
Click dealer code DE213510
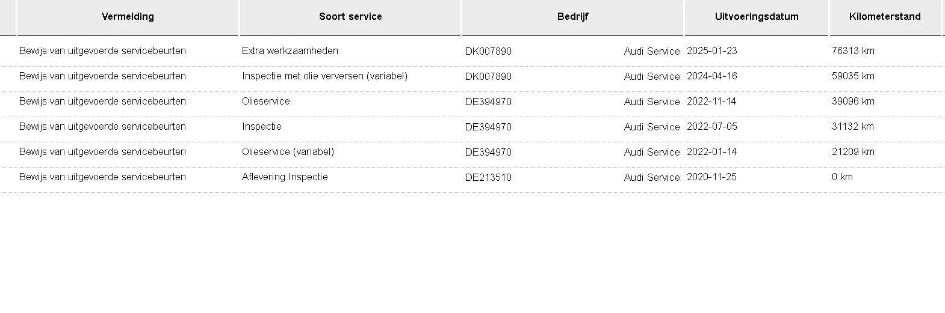pyautogui.click(x=488, y=178)
